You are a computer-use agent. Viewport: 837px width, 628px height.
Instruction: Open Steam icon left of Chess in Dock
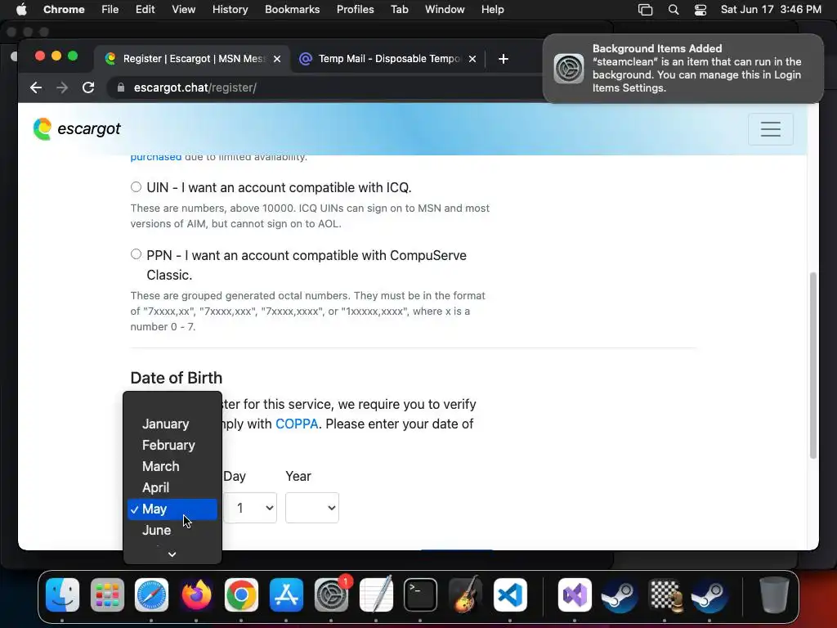coord(620,594)
